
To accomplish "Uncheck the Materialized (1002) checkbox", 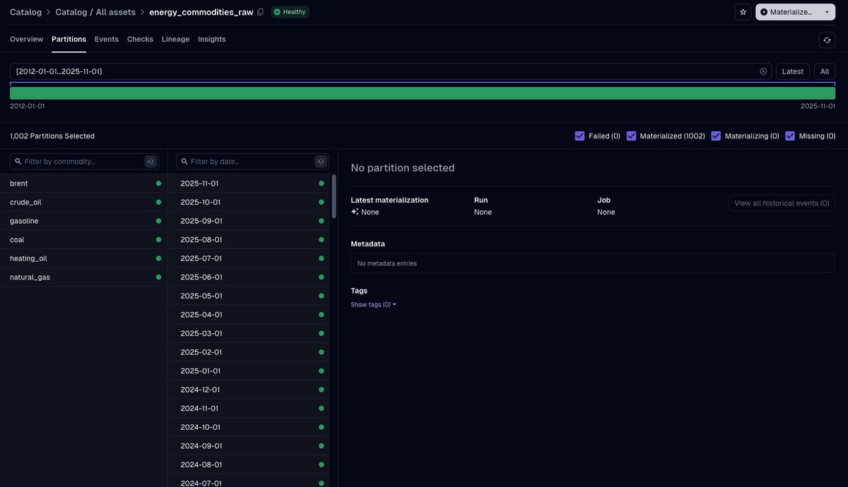I will [631, 136].
